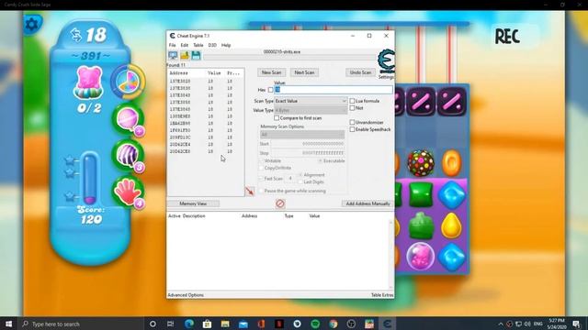Click the scan Value input field
Image resolution: width=588 pixels, height=330 pixels.
pos(334,90)
